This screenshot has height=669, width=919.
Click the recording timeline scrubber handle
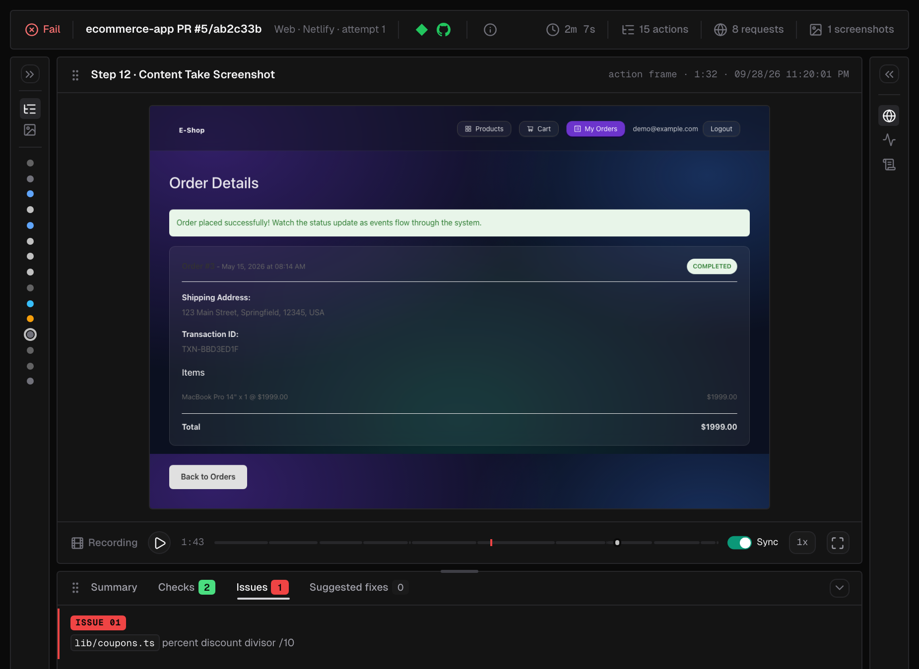pyautogui.click(x=617, y=543)
